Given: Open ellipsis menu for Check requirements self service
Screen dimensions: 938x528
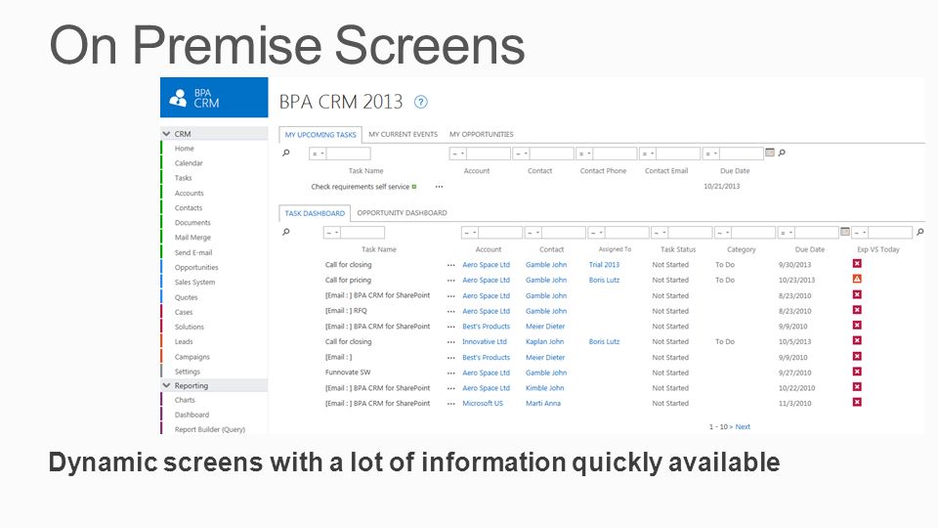Looking at the screenshot, I should [439, 187].
